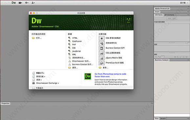Viewport: 190px width, 120px height.
Task: Click the Business Catalyst 创作 feature icon
Action: (x=102, y=48)
